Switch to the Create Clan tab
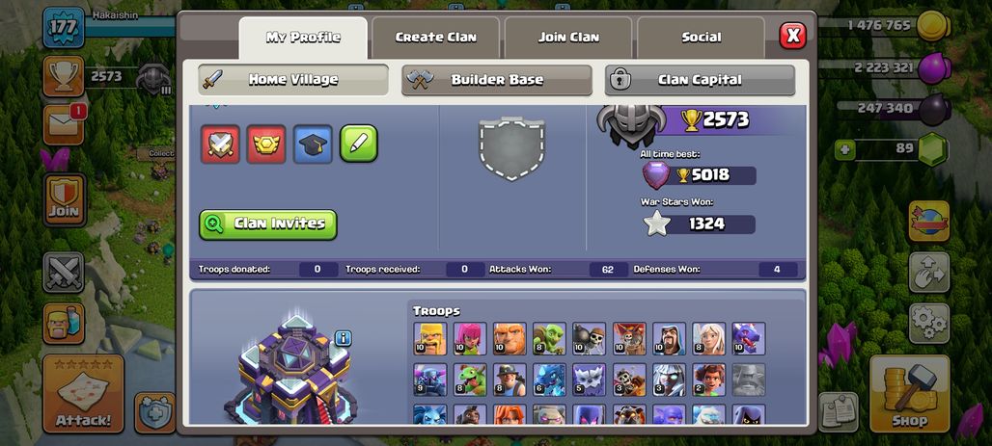Image resolution: width=992 pixels, height=446 pixels. tap(436, 38)
